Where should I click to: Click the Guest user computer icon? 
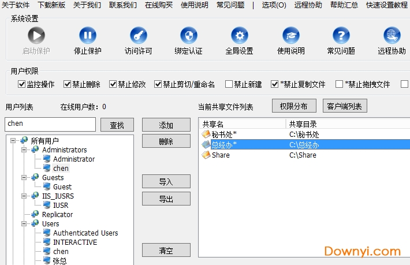point(47,186)
